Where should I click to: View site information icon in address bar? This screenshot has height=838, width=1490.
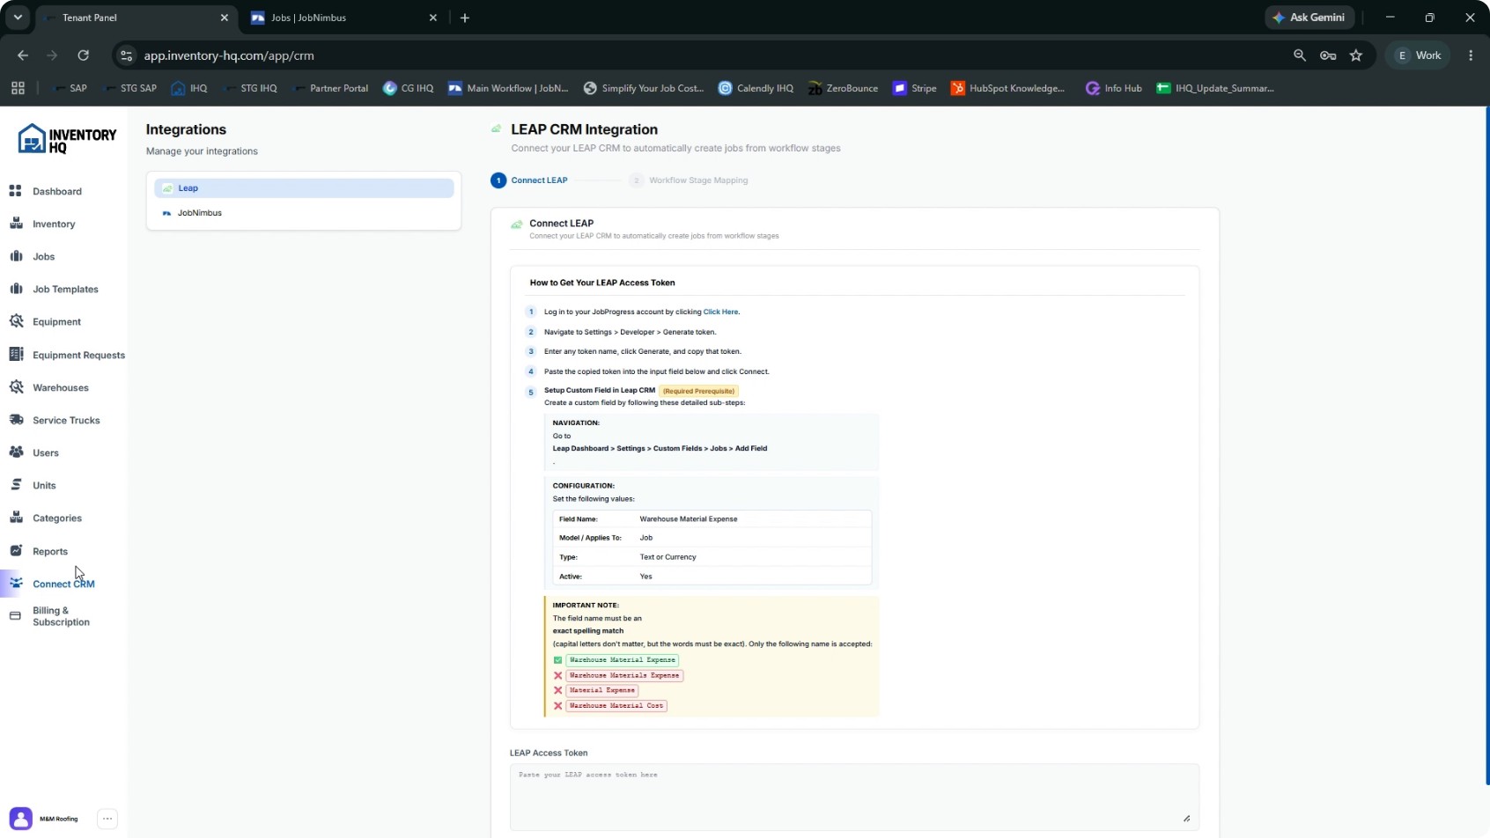coord(127,55)
